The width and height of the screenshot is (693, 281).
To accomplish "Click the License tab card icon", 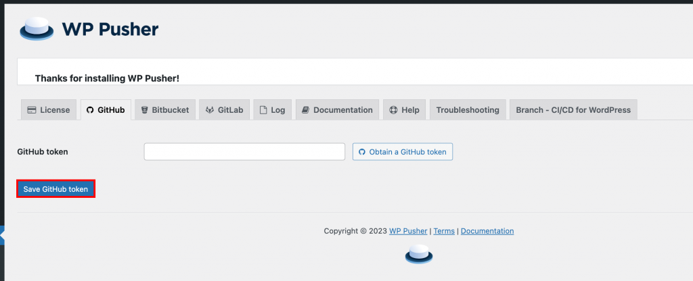I will pos(31,110).
